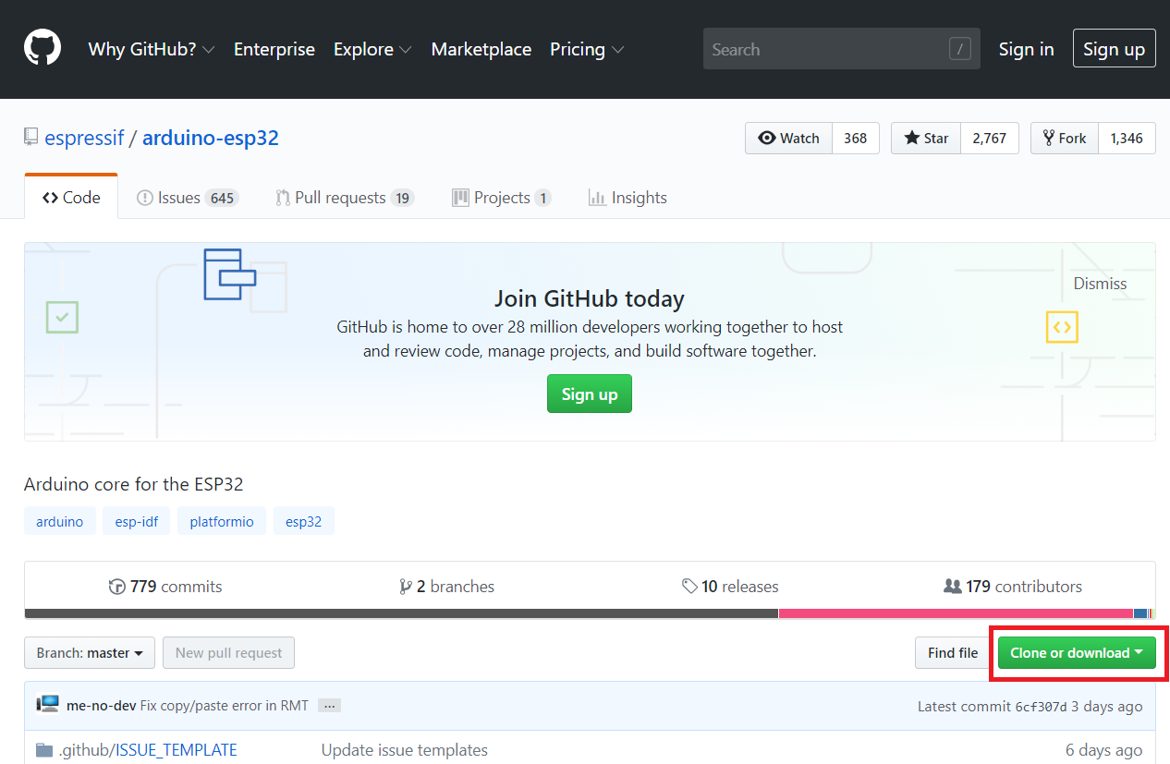The width and height of the screenshot is (1170, 764).
Task: Click the green Sign up banner button
Action: [x=590, y=394]
